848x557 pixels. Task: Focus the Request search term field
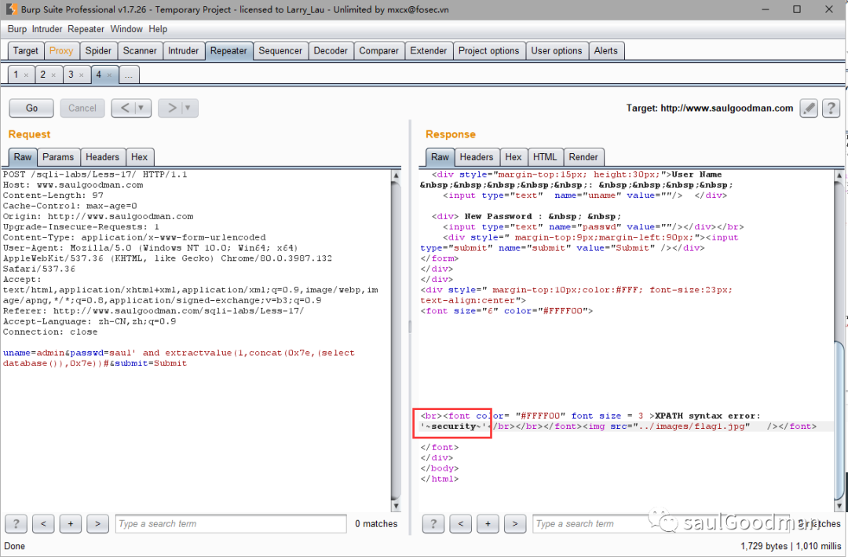(231, 524)
